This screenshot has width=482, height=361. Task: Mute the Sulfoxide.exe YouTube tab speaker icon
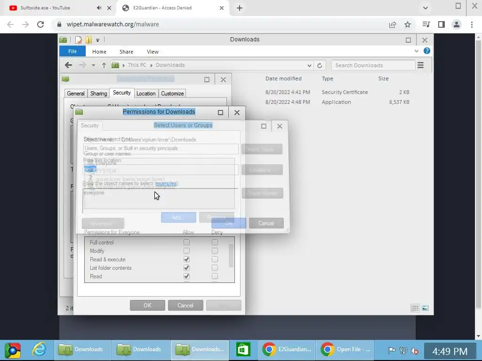tap(99, 8)
